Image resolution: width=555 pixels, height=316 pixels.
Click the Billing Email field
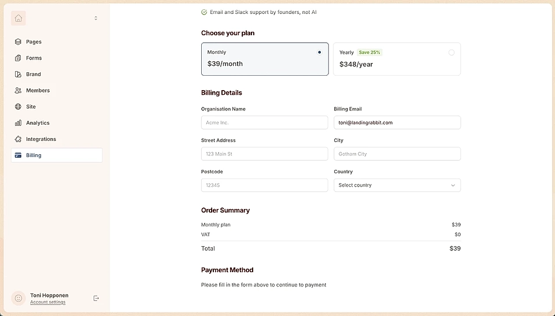pyautogui.click(x=397, y=122)
